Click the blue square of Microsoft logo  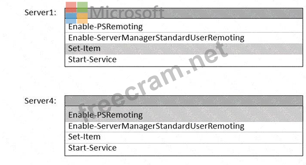point(71,18)
